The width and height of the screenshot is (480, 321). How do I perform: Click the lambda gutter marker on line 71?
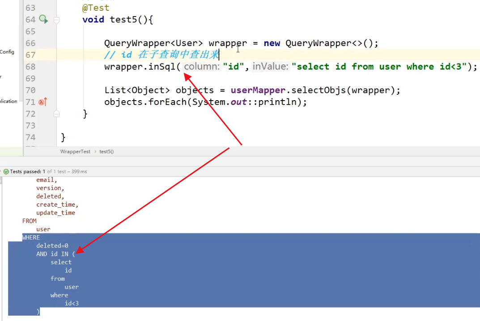[43, 102]
